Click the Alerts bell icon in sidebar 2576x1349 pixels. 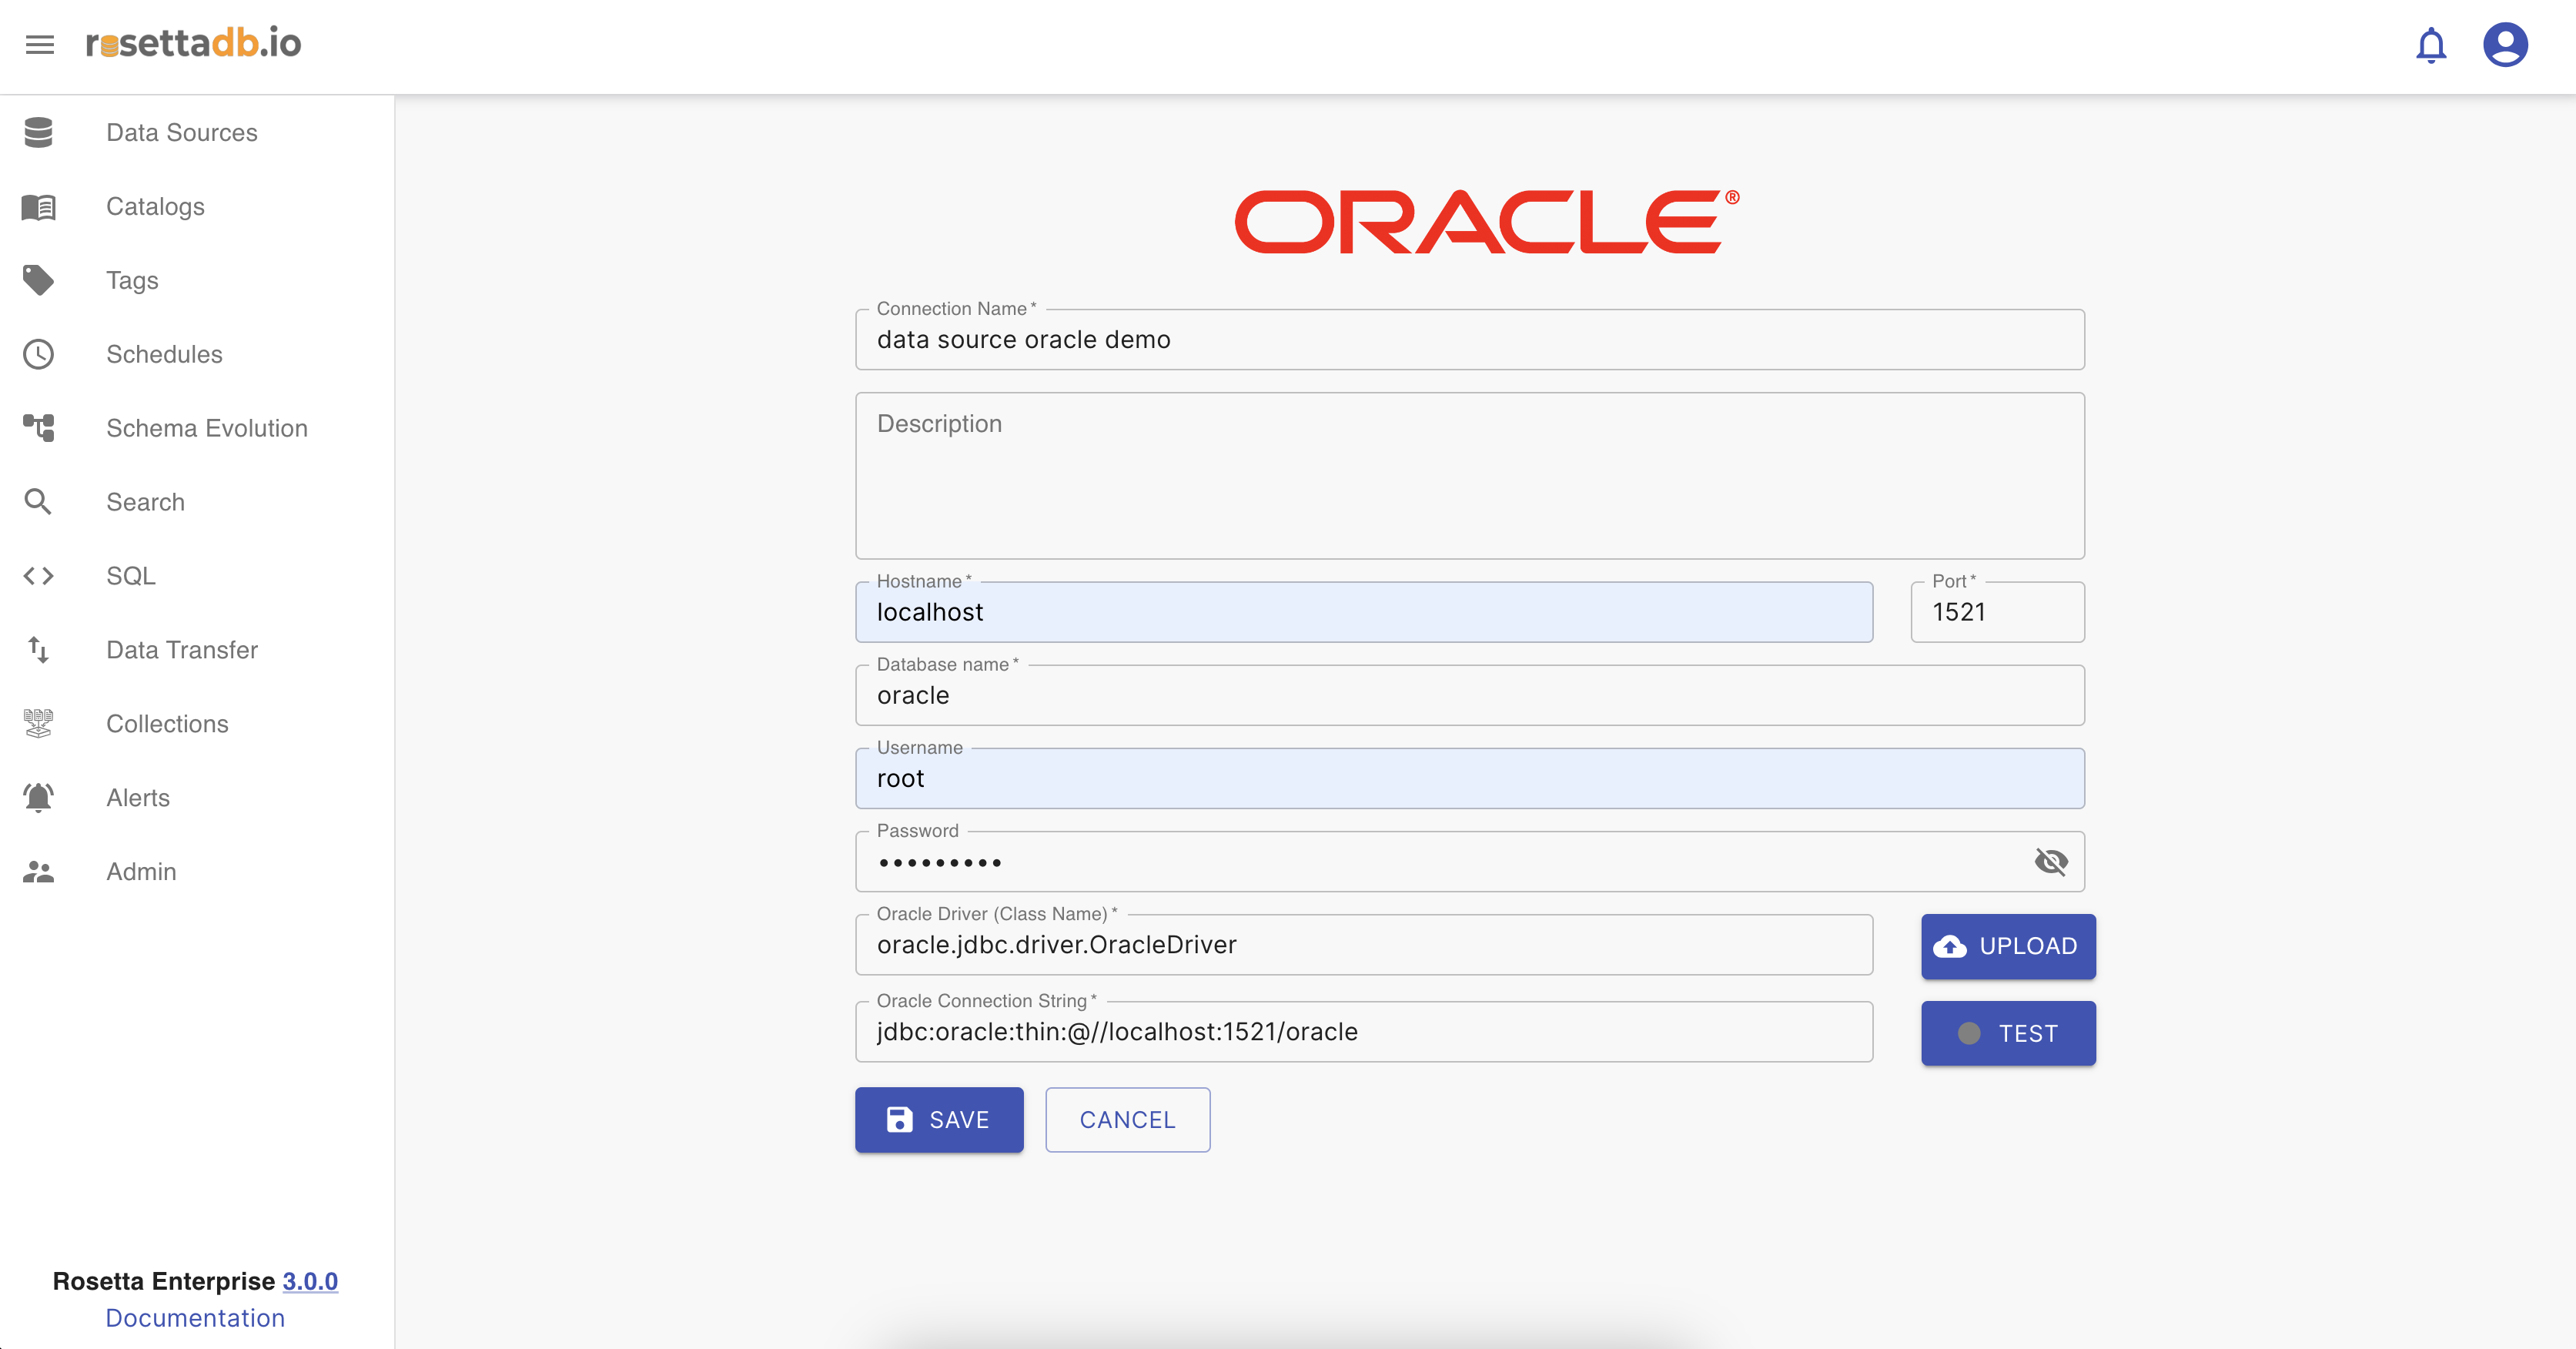pyautogui.click(x=38, y=797)
